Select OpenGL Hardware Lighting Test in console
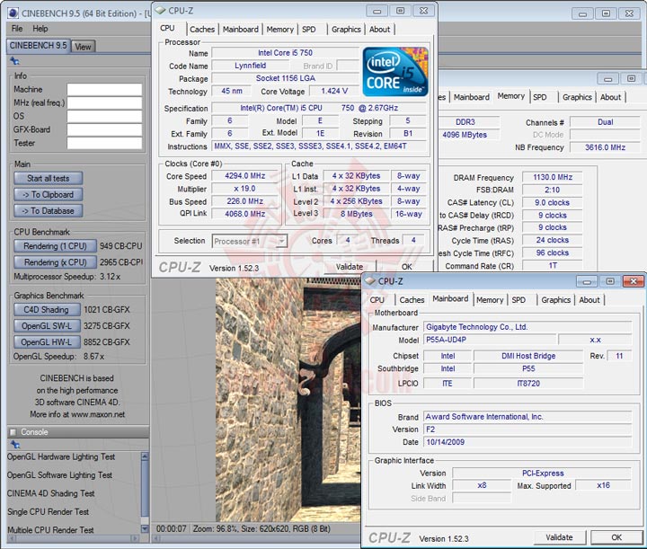This screenshot has width=647, height=549. pyautogui.click(x=60, y=457)
